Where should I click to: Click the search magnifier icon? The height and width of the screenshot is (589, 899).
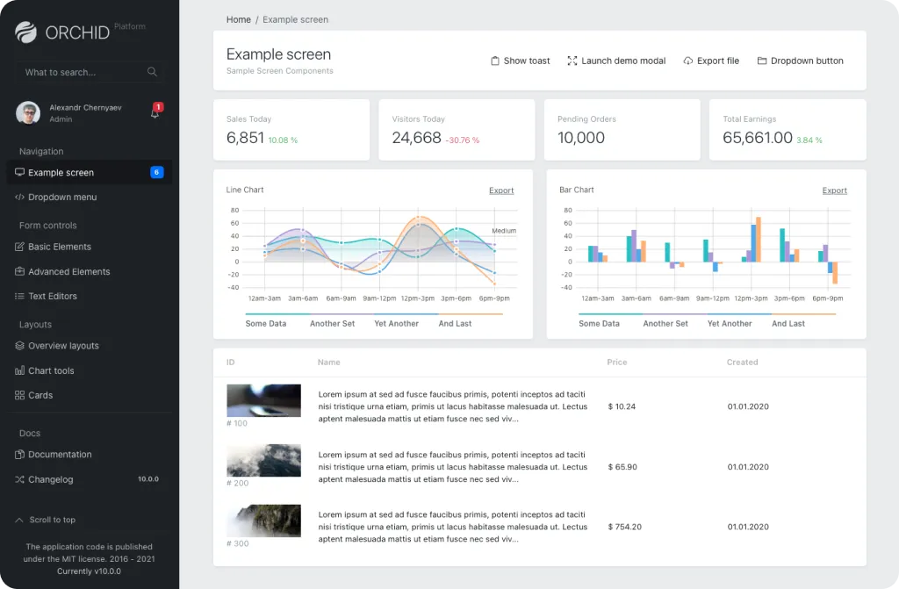point(152,71)
